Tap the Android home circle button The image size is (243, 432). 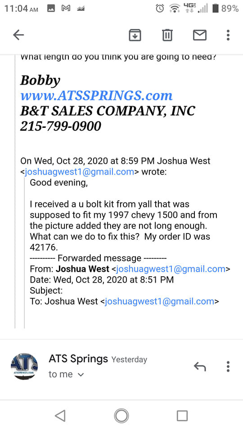coord(121,415)
